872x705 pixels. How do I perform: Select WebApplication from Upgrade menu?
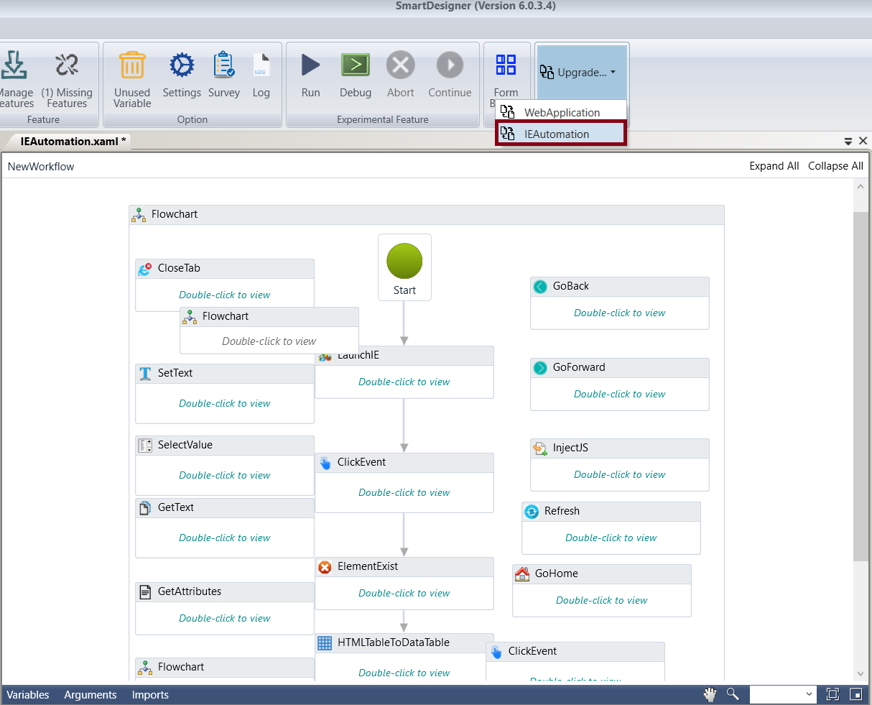click(561, 112)
